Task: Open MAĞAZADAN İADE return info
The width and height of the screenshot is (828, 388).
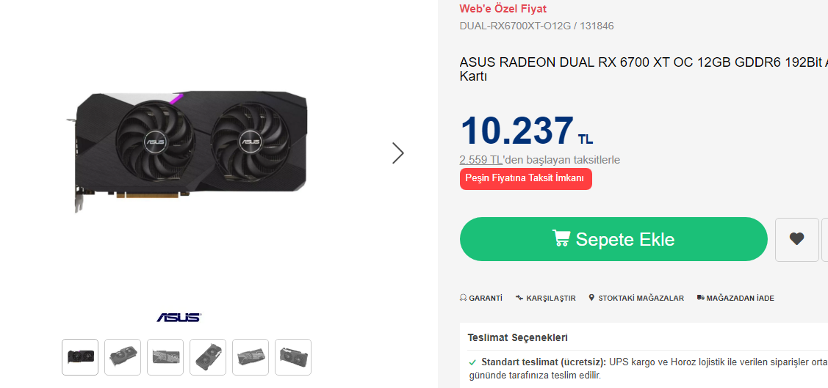Action: click(x=735, y=298)
